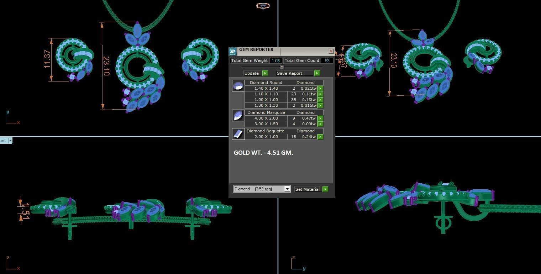The width and height of the screenshot is (541, 274).
Task: Click the green arrow next to Set Material
Action: tap(325, 189)
